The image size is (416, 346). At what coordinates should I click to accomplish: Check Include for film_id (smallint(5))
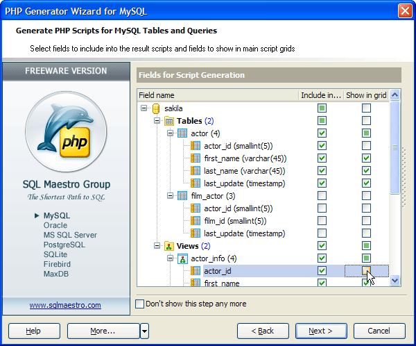click(322, 221)
